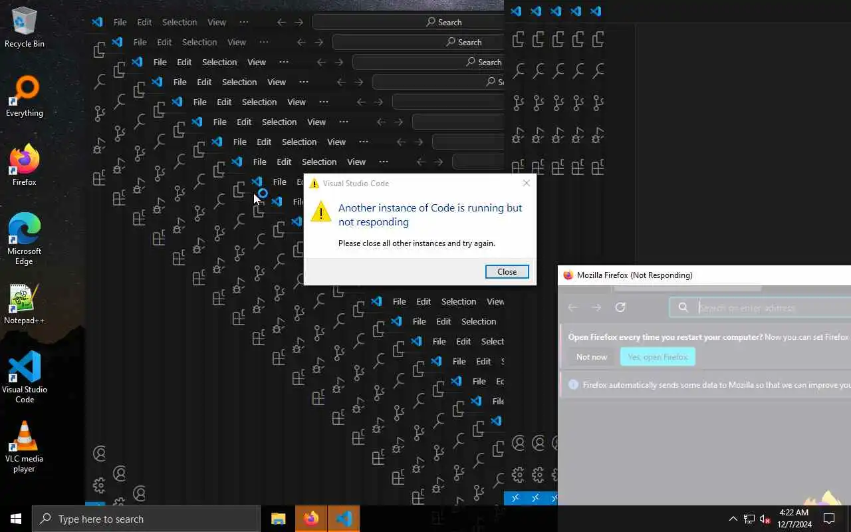Switch to Firefox via its taskbar icon
This screenshot has height=532, width=851.
[x=311, y=519]
